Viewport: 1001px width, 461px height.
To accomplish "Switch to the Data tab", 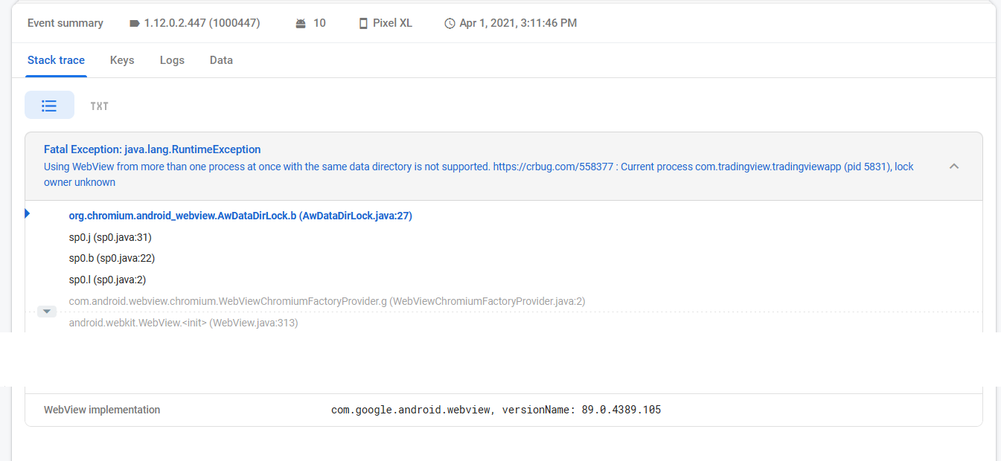I will [x=221, y=60].
